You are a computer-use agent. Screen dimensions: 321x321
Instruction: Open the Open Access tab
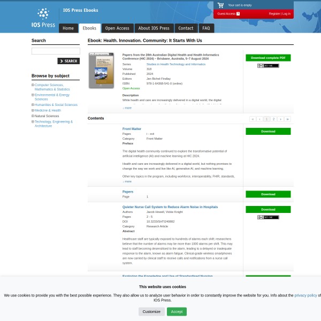tap(117, 28)
